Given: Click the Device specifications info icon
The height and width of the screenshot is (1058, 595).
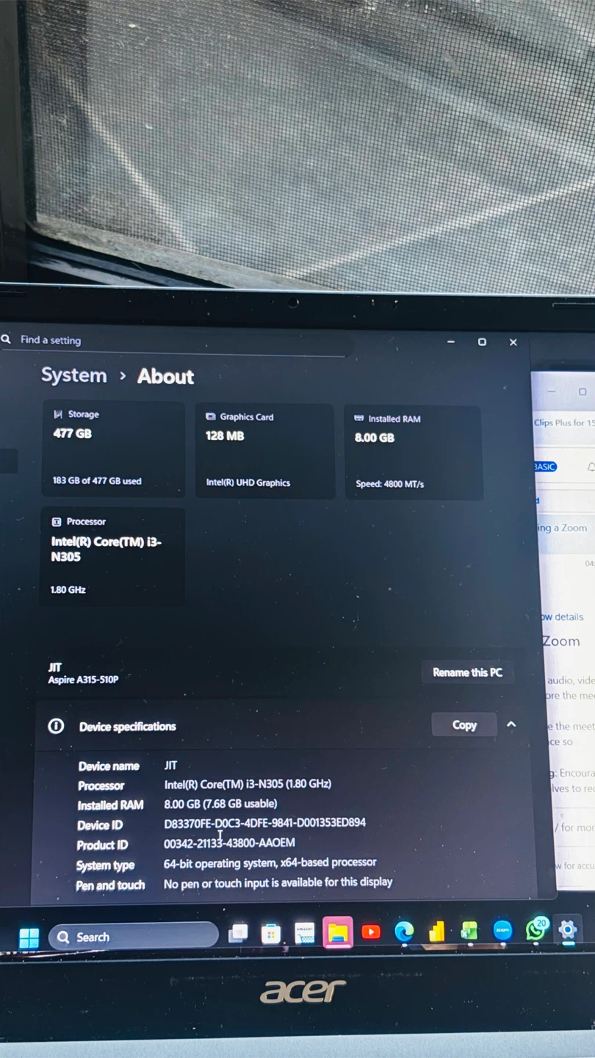Looking at the screenshot, I should pos(56,726).
